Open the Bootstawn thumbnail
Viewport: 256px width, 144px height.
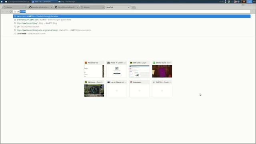[140, 89]
